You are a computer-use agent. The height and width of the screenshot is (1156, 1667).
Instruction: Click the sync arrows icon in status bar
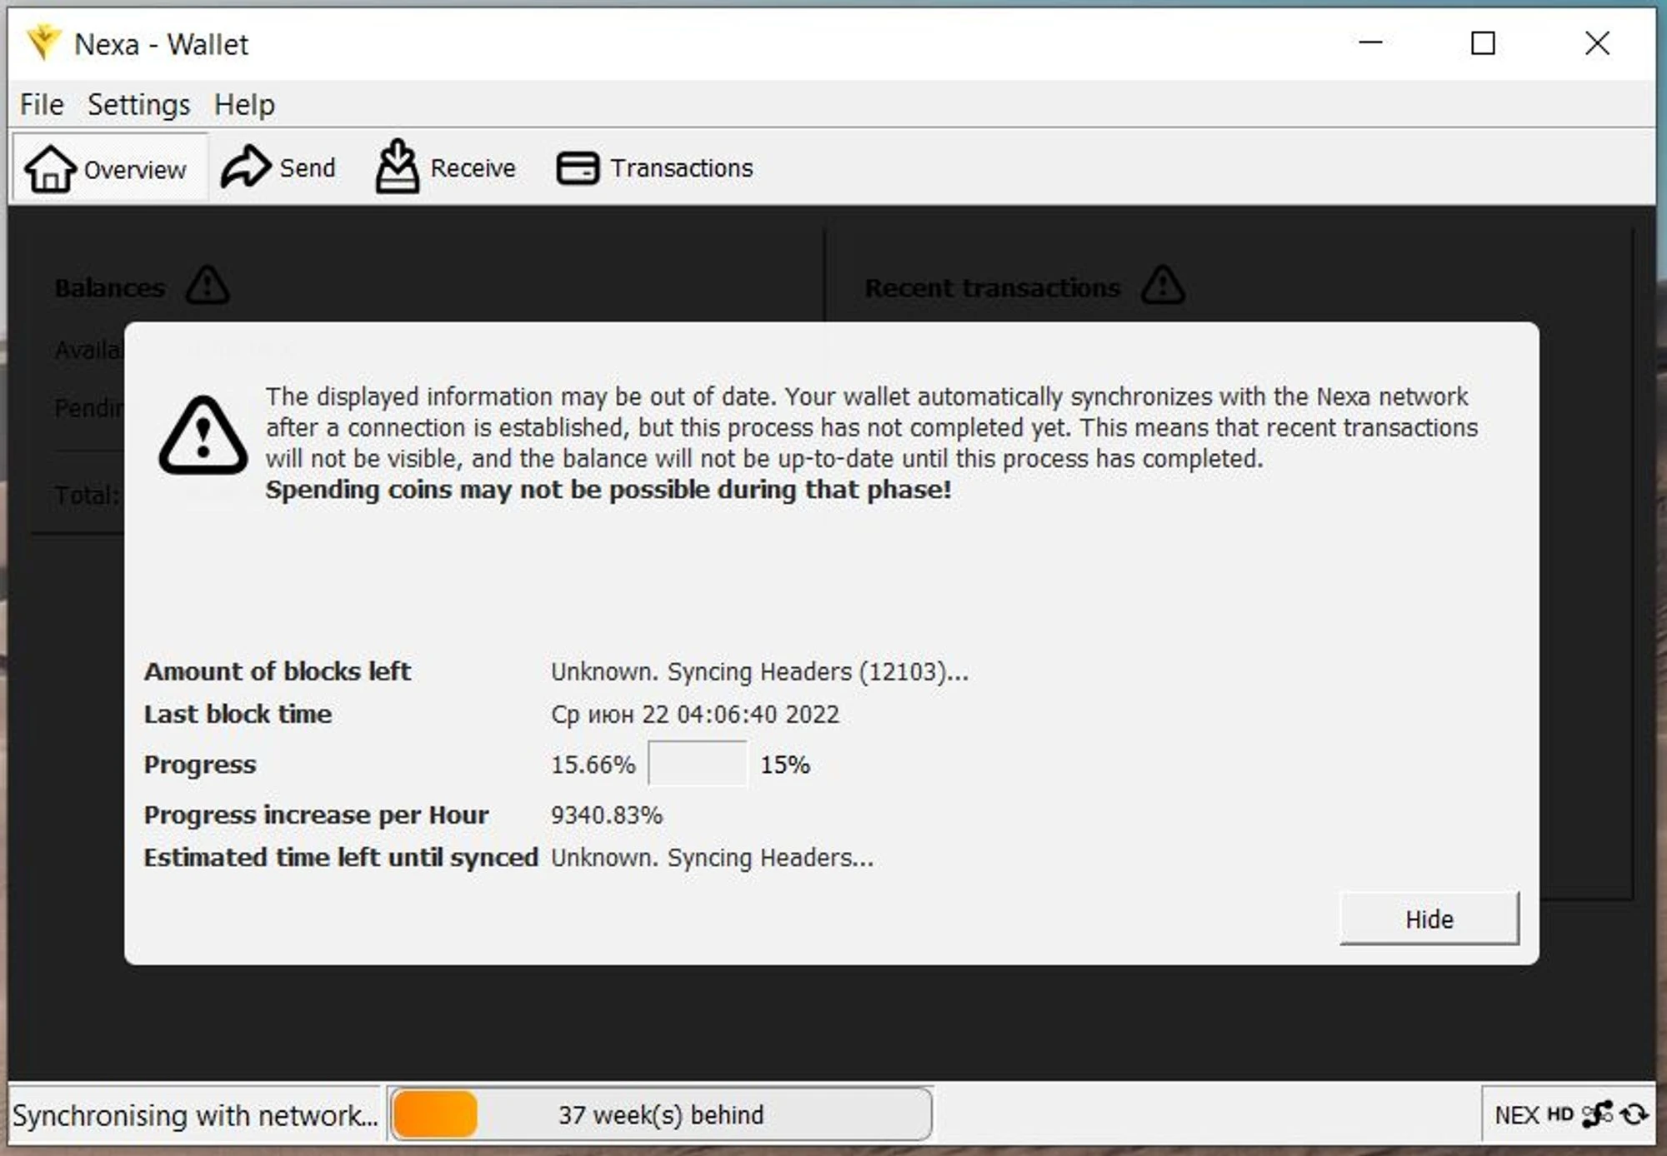[1634, 1114]
